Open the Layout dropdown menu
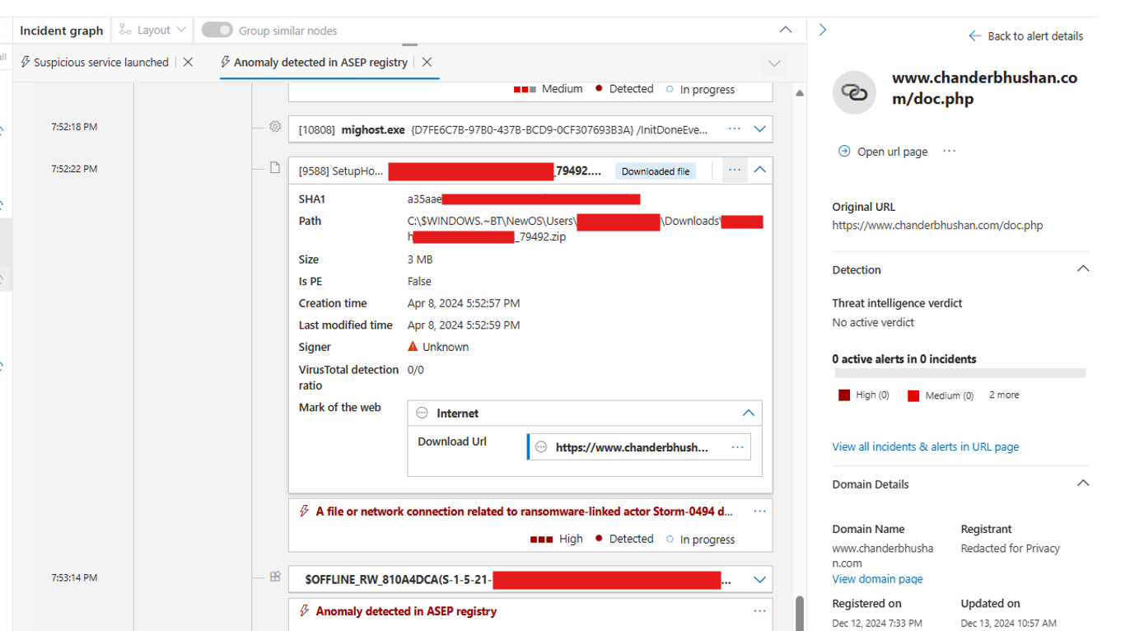This screenshot has width=1144, height=631. tap(153, 30)
